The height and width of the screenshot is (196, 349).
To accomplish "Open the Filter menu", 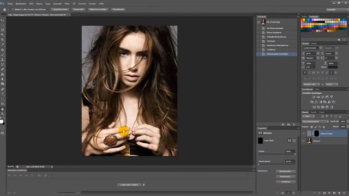I will [67, 4].
